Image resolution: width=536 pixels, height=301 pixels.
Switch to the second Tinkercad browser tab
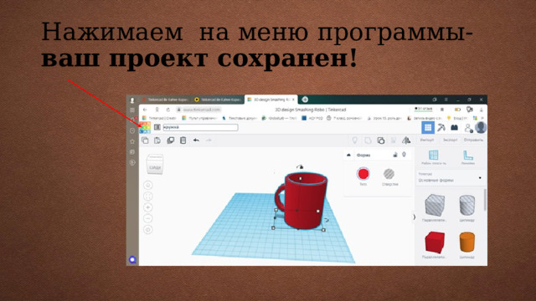218,99
